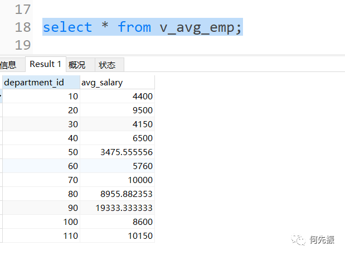Image resolution: width=345 pixels, height=255 pixels.
Task: Select the department_id 50 cell
Action: (41, 152)
